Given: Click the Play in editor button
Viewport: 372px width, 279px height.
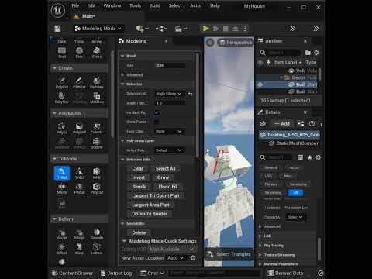Looking at the screenshot, I should tap(205, 29).
